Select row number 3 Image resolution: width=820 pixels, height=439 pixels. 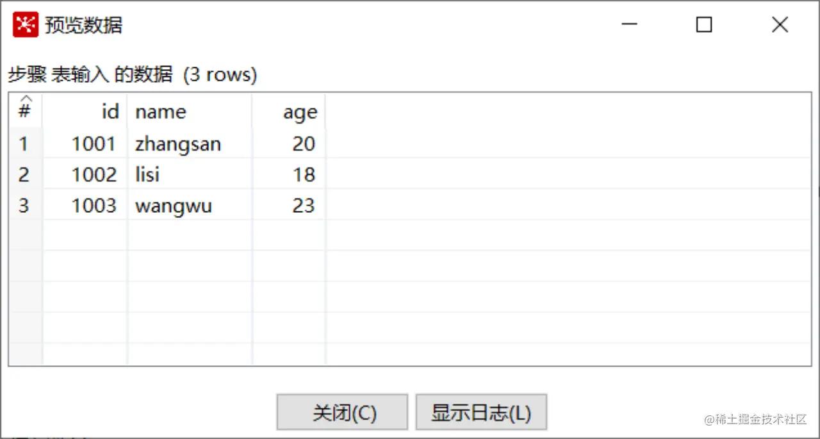[x=24, y=206]
